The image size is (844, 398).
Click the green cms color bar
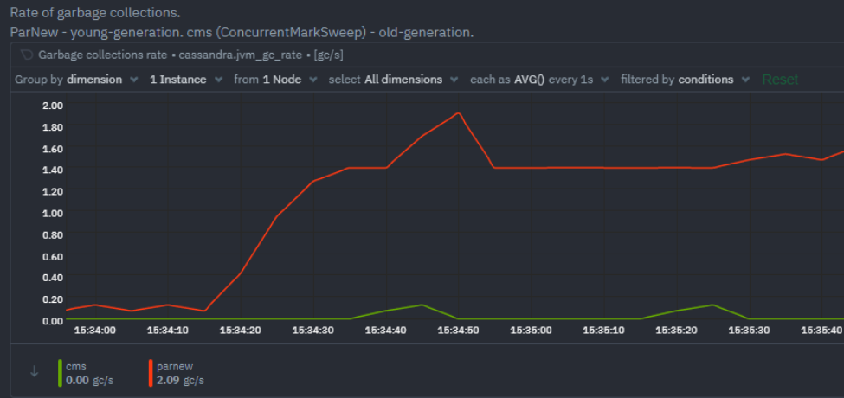point(60,373)
